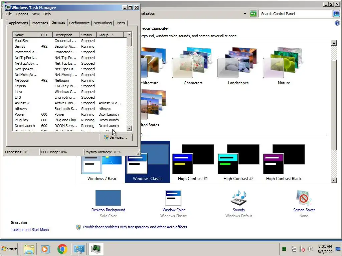The height and width of the screenshot is (256, 342).
Task: Select the SamSs service row
Action: (x=69, y=46)
